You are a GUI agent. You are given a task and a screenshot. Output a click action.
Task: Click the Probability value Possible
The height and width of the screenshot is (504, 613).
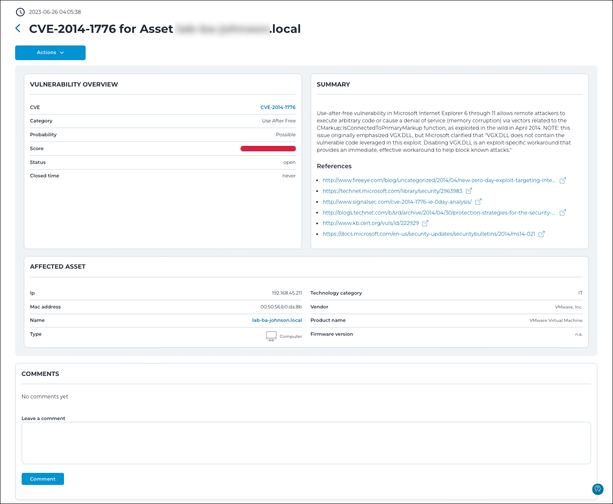(x=286, y=135)
